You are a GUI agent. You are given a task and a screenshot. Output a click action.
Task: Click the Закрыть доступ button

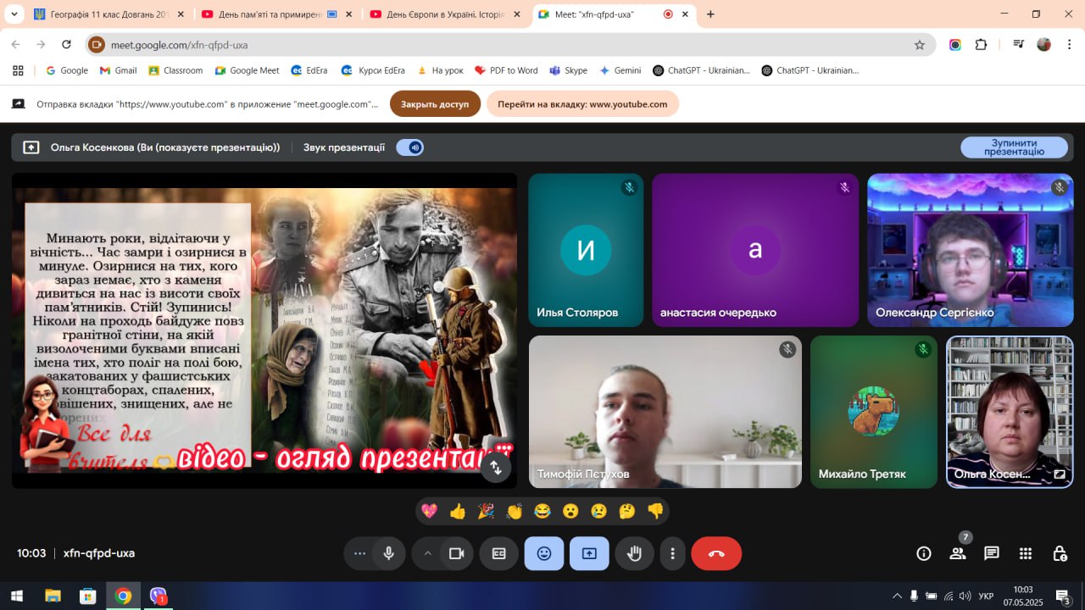coord(435,104)
